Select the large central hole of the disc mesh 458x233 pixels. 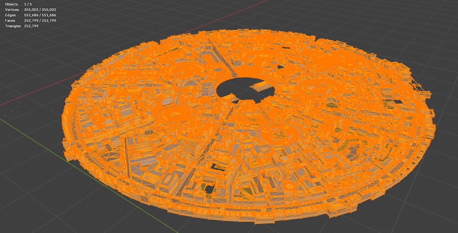246,88
